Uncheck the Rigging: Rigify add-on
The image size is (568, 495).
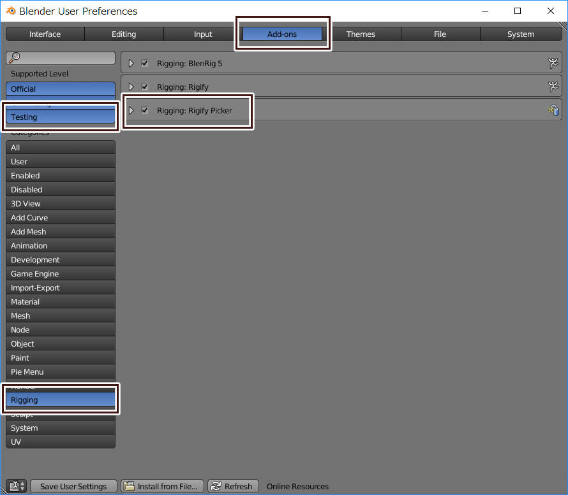pos(144,87)
